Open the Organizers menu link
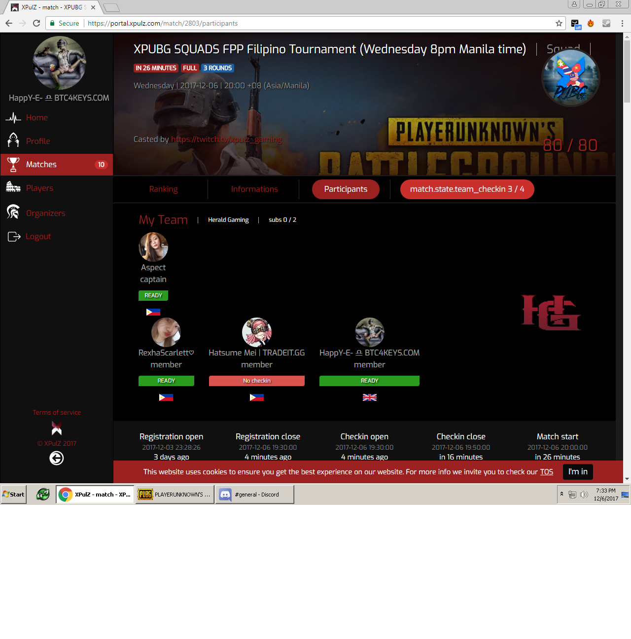631x639 pixels. click(45, 213)
